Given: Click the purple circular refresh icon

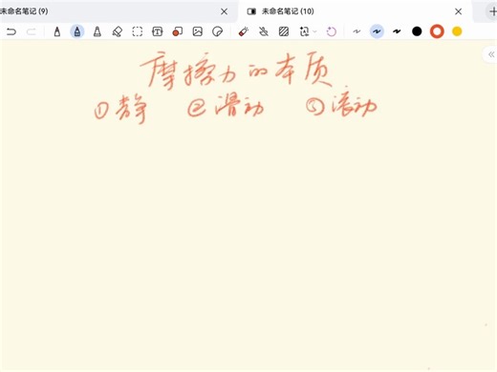Looking at the screenshot, I should 332,31.
